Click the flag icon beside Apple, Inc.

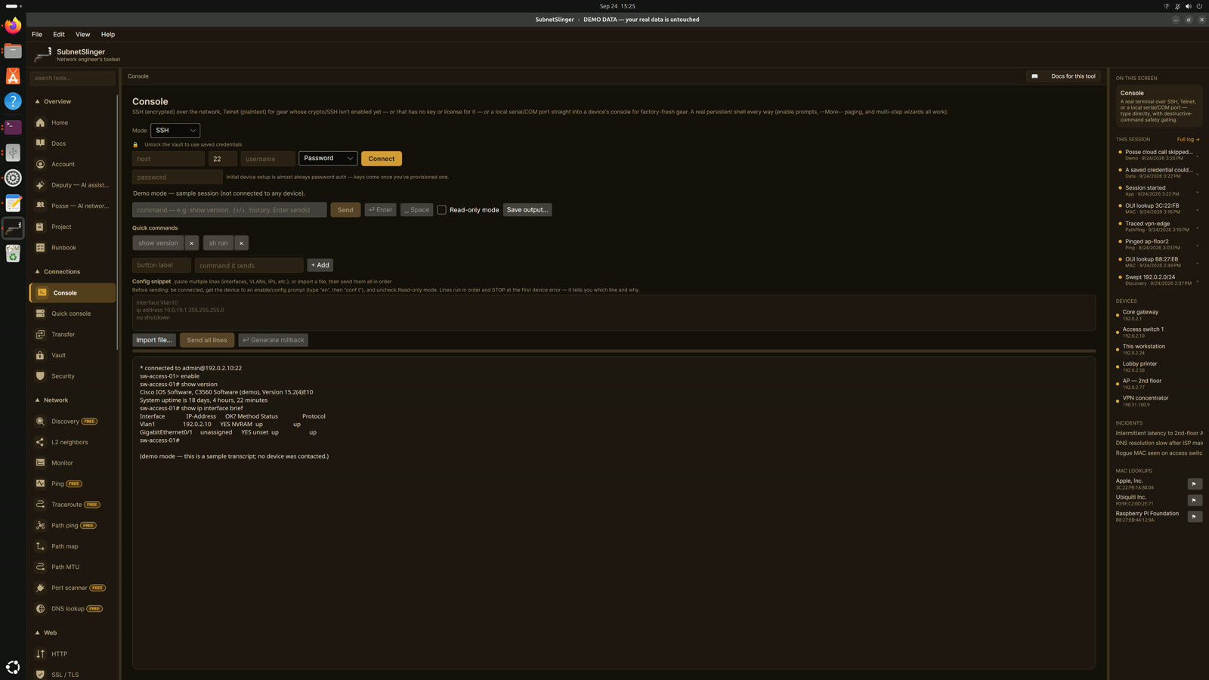(x=1195, y=484)
